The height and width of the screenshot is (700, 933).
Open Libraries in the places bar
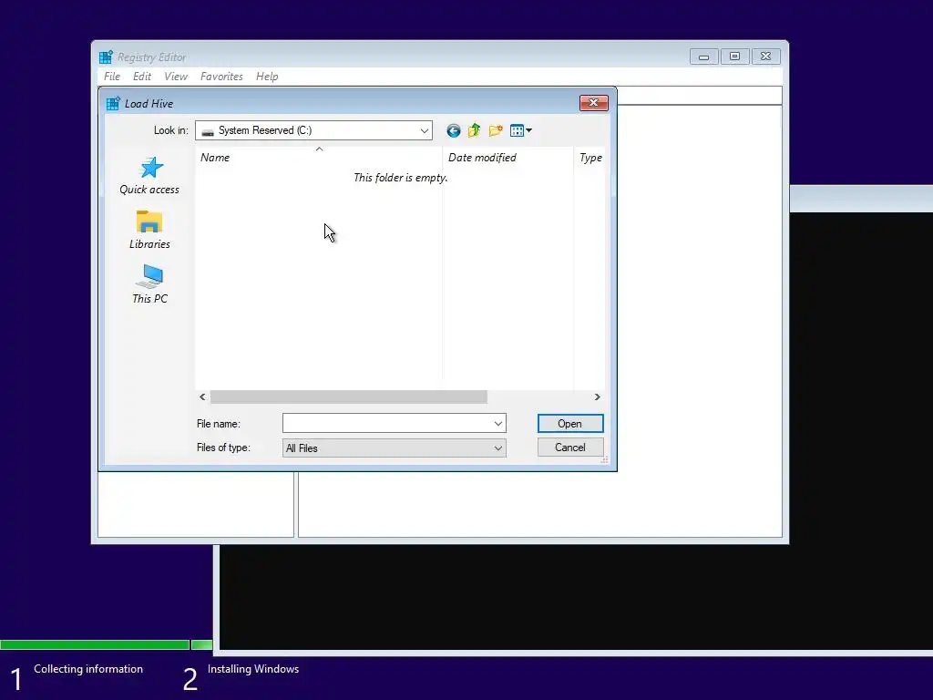[x=149, y=230]
